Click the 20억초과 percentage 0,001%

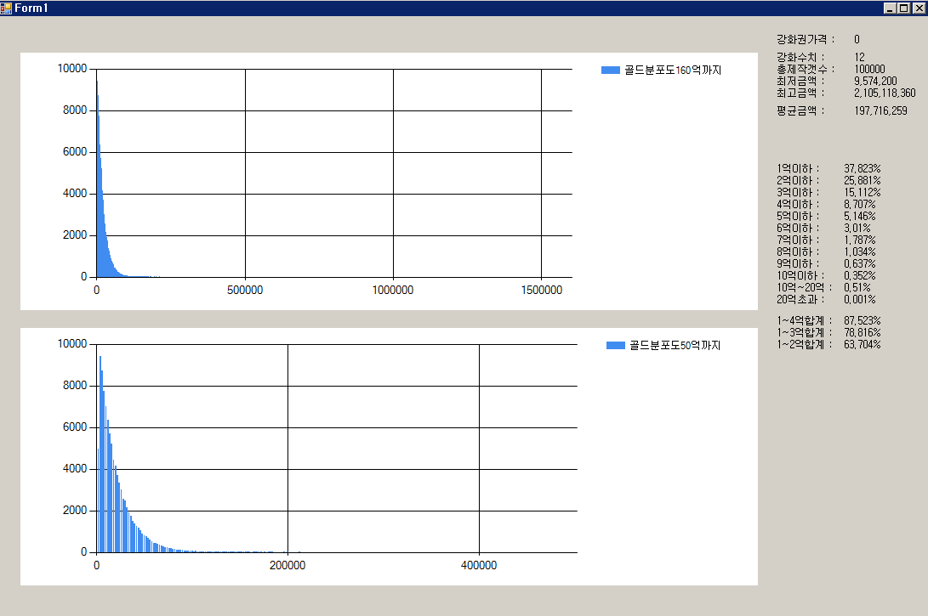(859, 300)
